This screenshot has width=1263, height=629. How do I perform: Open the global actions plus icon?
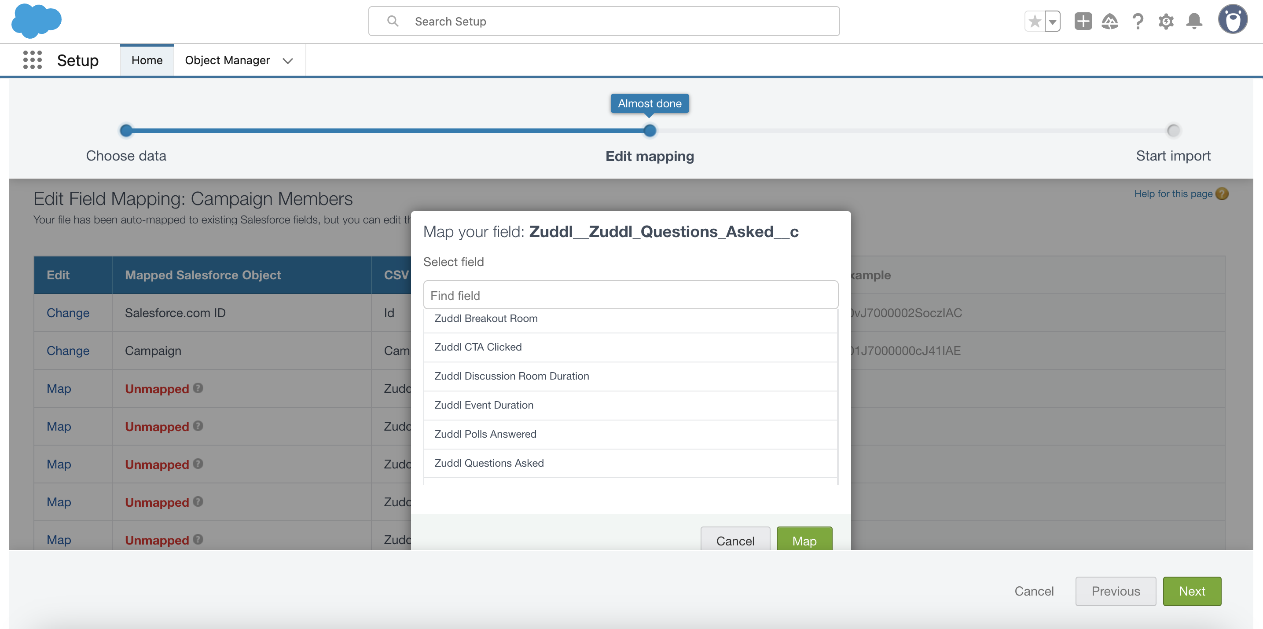[1083, 22]
